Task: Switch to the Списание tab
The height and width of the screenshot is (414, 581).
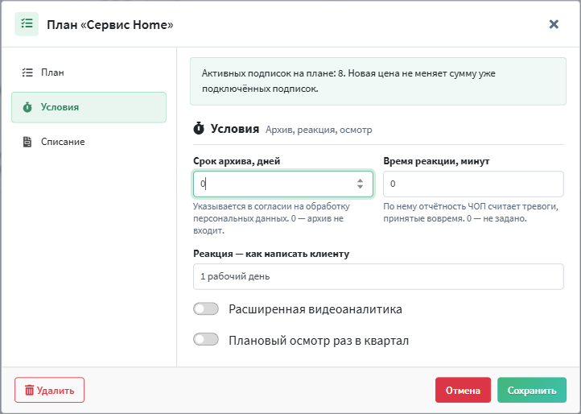Action: click(x=89, y=142)
